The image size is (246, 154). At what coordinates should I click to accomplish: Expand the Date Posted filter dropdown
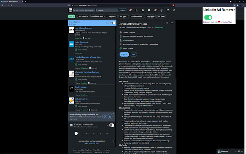click(83, 17)
